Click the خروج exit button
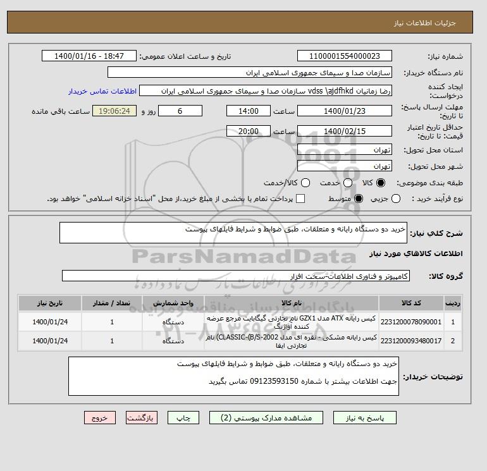The height and width of the screenshot is (471, 487). [x=100, y=418]
